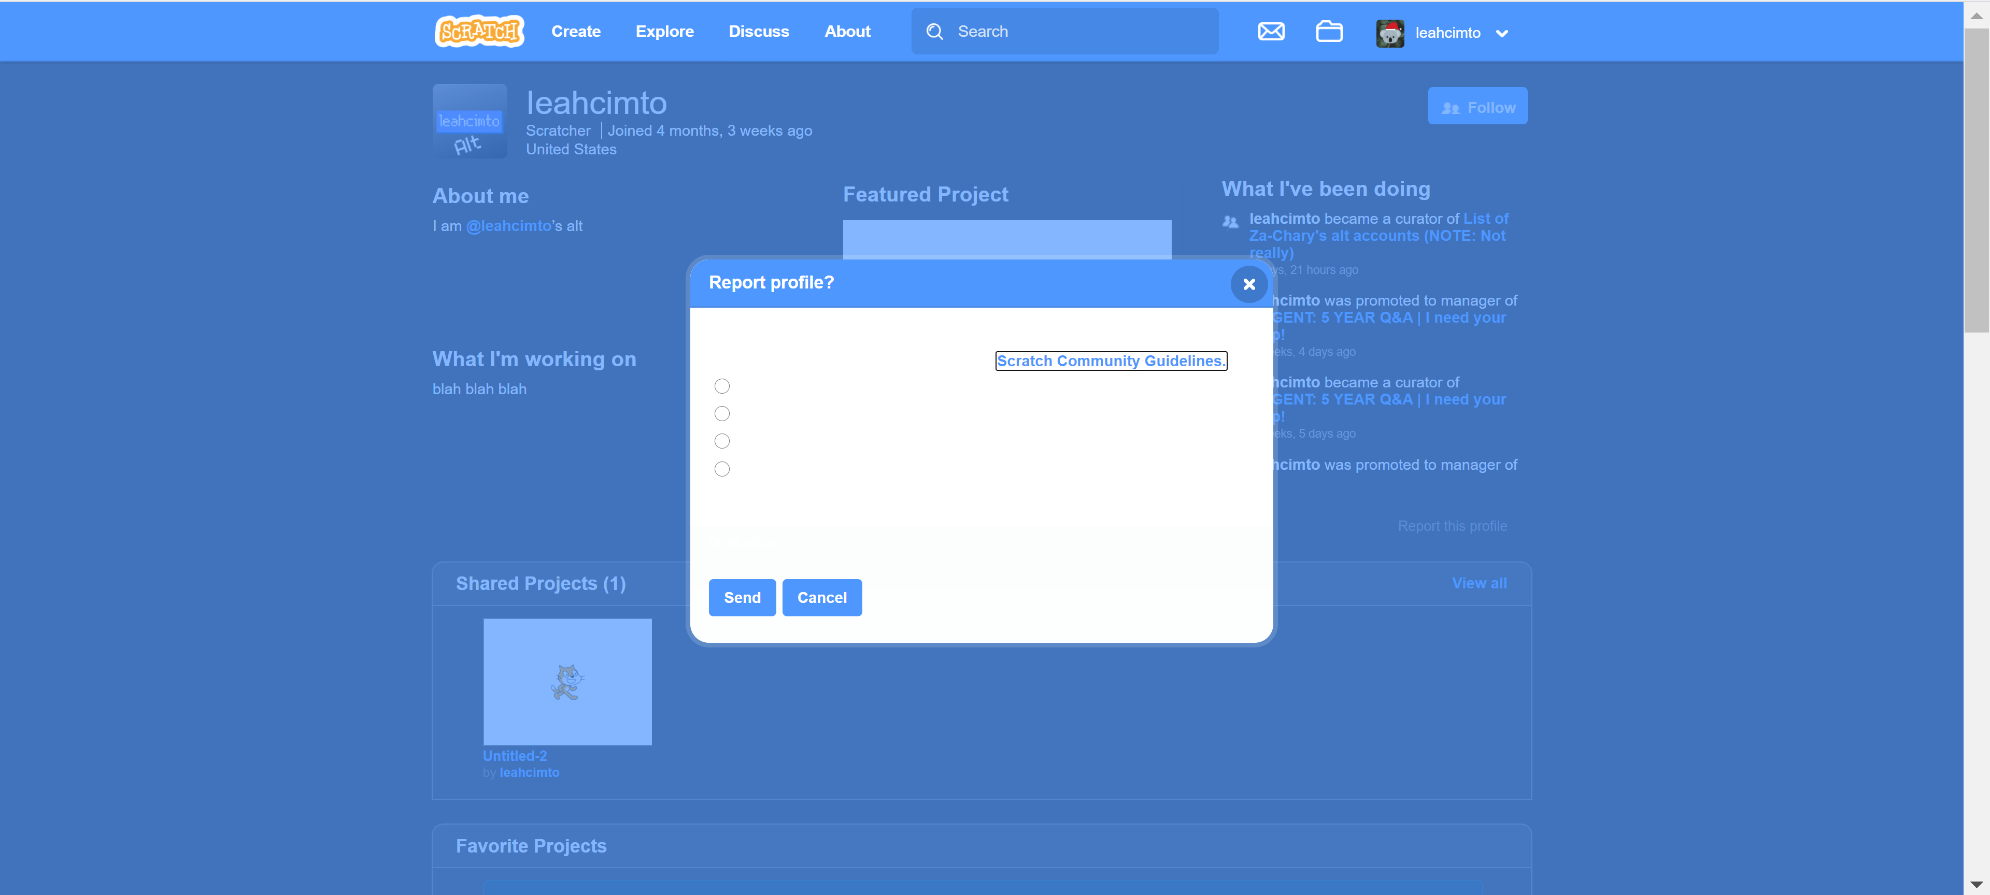Open List of Za-Chary's alt accounts studio link
The image size is (1990, 895).
(x=1378, y=236)
